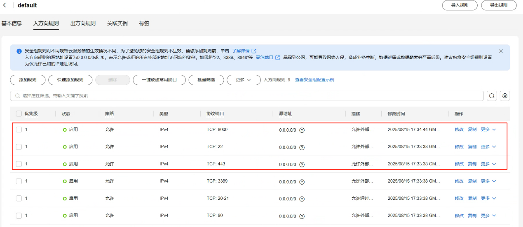Switch to the 出方向规则 tab
This screenshot has height=227, width=523.
pyautogui.click(x=83, y=23)
